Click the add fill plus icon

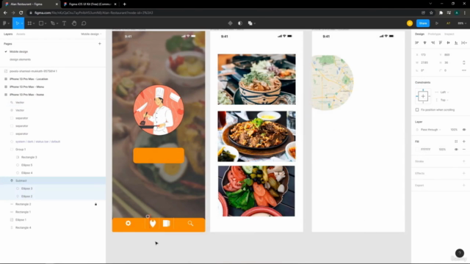coord(464,142)
